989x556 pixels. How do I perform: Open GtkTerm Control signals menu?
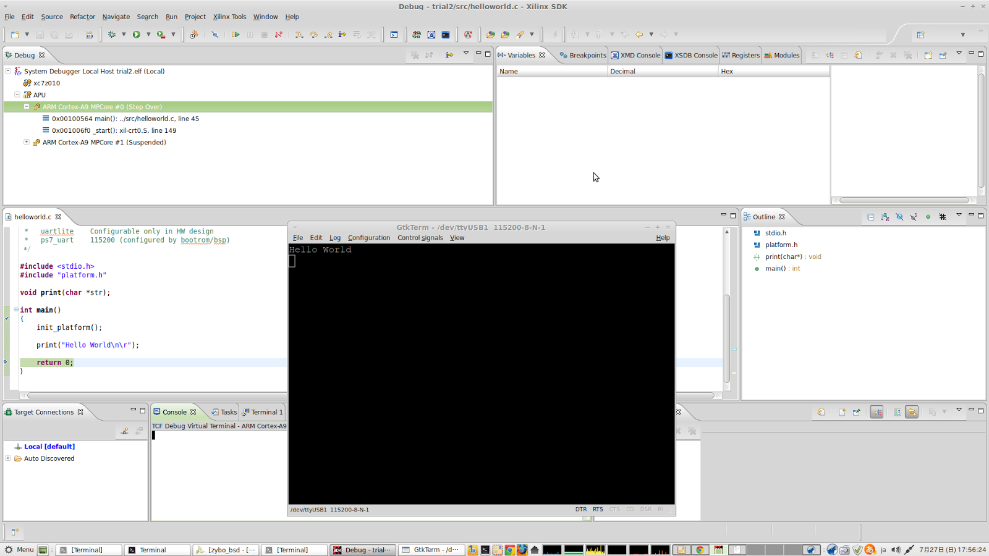[x=420, y=238]
